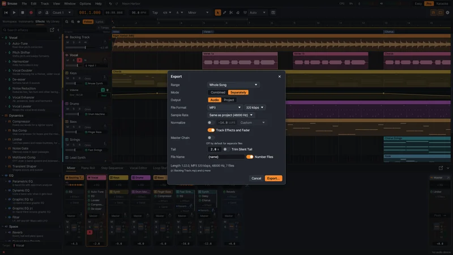Click the File Name input field
The height and width of the screenshot is (255, 453).
(226, 157)
